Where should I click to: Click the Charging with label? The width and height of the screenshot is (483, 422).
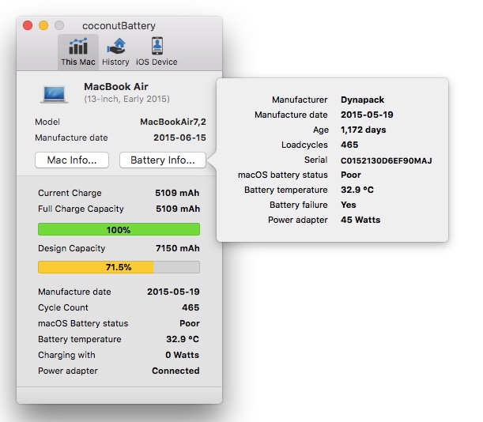point(66,355)
